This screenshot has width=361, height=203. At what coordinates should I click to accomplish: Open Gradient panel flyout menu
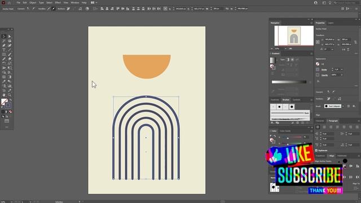click(311, 54)
